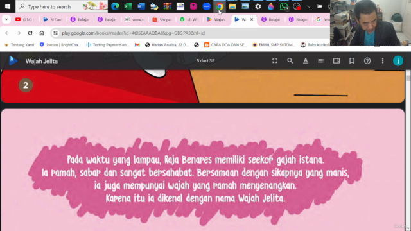Switch to the 'www.x' tab
This screenshot has width=411, height=231.
click(135, 19)
